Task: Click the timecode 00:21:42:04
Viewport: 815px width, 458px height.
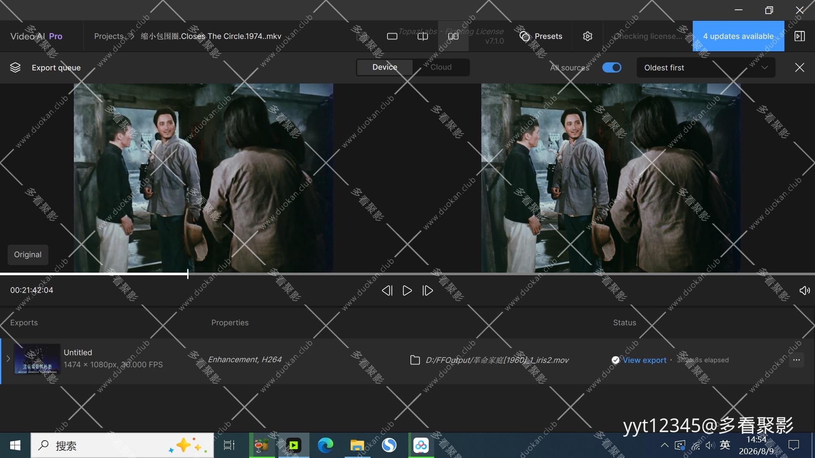Action: coord(32,290)
